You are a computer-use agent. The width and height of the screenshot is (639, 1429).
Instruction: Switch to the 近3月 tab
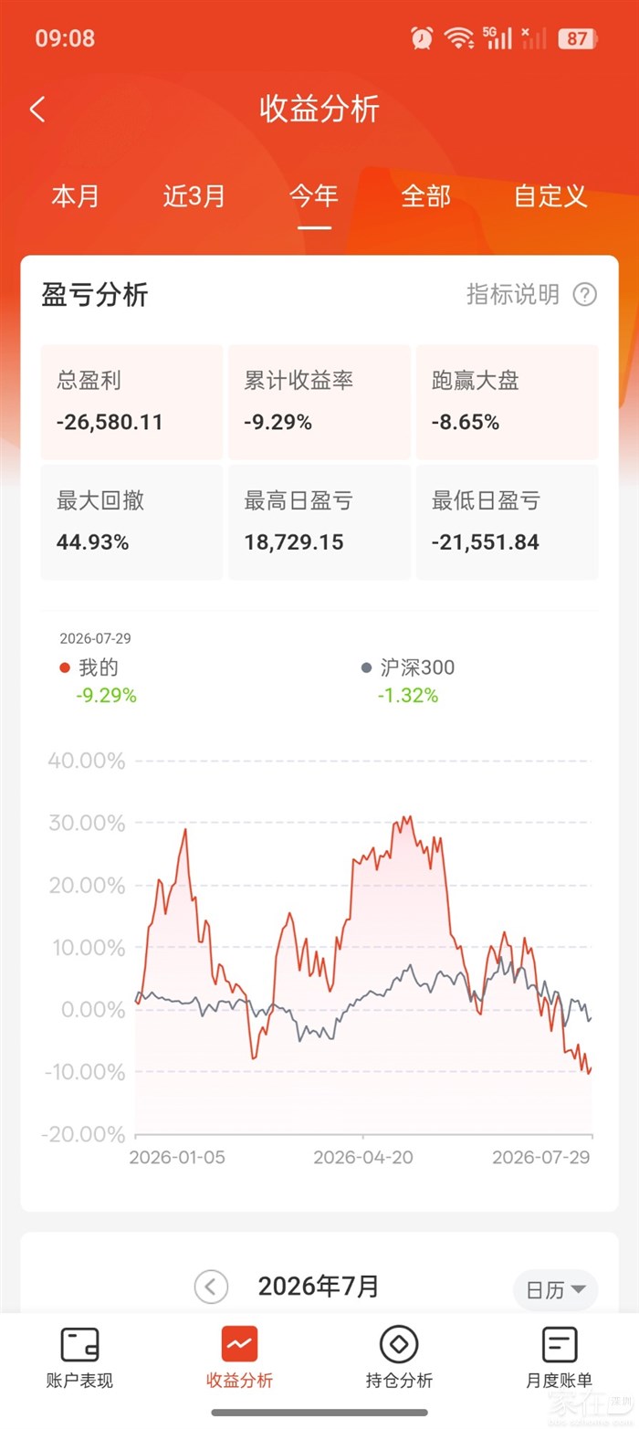tap(194, 196)
